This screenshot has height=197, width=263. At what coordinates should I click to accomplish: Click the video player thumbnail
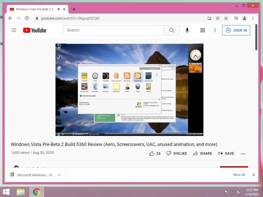click(x=129, y=90)
